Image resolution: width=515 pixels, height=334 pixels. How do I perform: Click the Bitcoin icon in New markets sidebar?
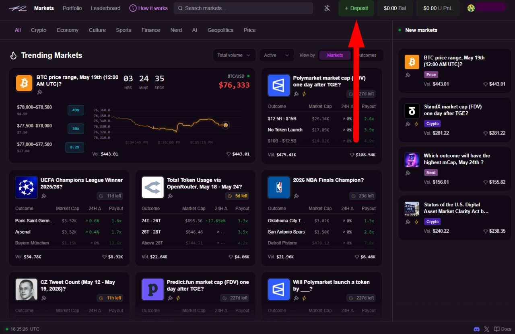tap(412, 62)
